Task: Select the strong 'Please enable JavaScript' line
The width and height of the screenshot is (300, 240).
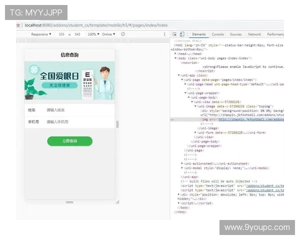Action: pyautogui.click(x=243, y=67)
